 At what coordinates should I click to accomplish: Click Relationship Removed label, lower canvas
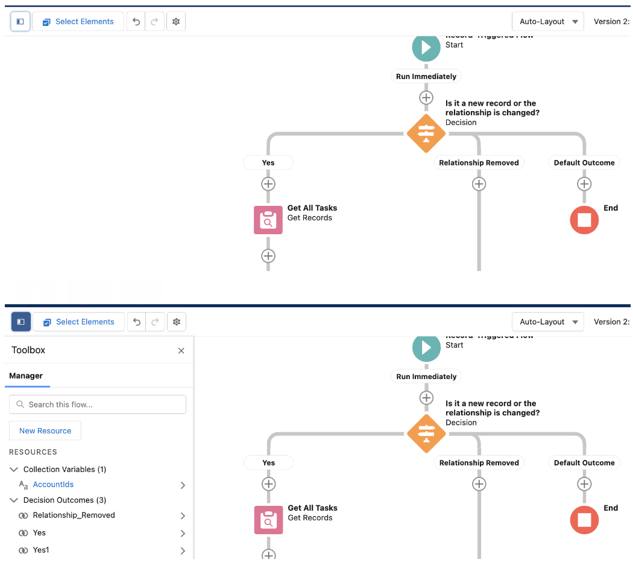pos(479,463)
